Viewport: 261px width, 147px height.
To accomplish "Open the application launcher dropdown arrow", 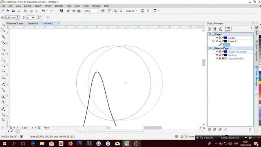I will [159, 11].
